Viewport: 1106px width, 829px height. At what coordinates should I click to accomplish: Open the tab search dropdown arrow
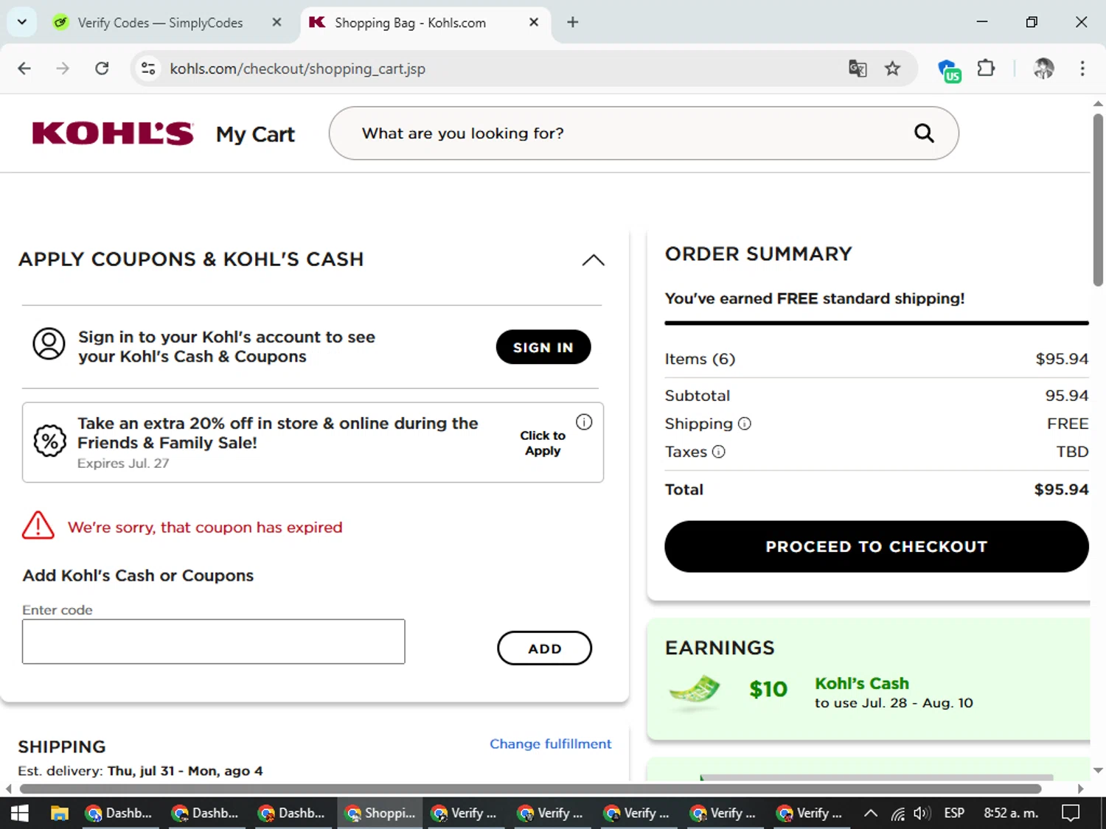click(x=22, y=22)
